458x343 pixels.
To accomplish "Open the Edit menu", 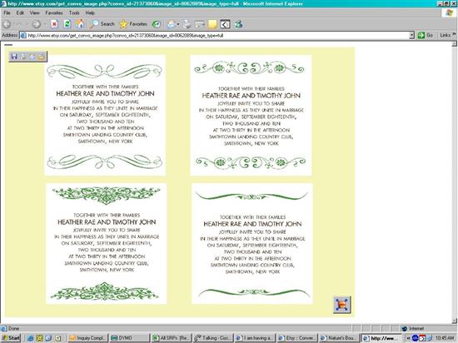I will click(x=20, y=12).
